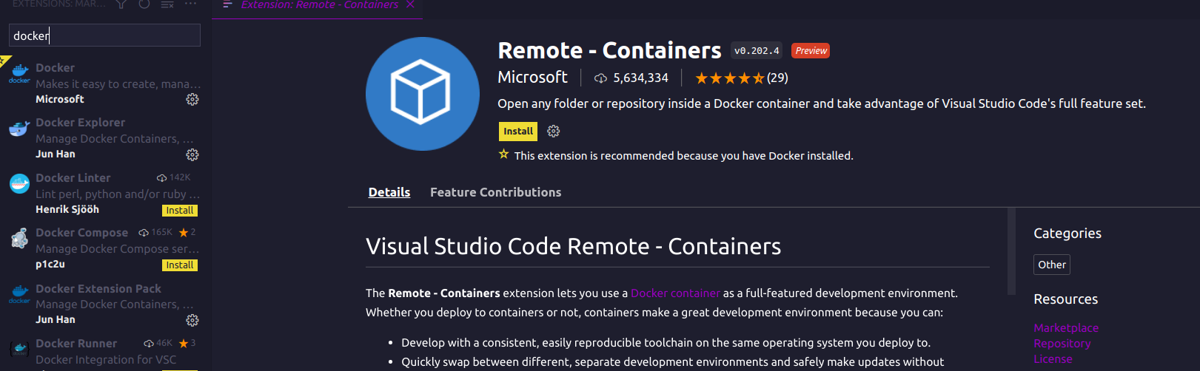Switch to the Feature Contributions tab
Image resolution: width=1200 pixels, height=371 pixels.
(x=496, y=192)
